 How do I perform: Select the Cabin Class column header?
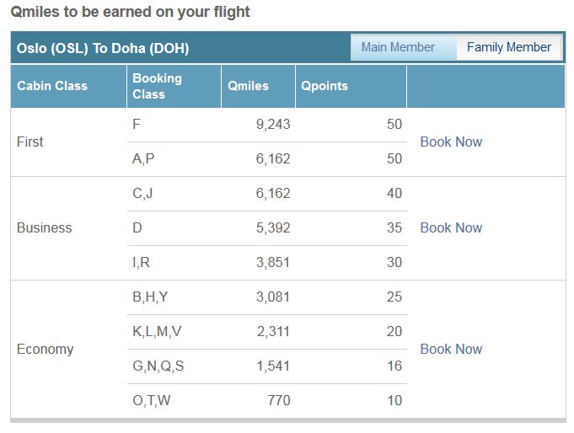click(68, 86)
